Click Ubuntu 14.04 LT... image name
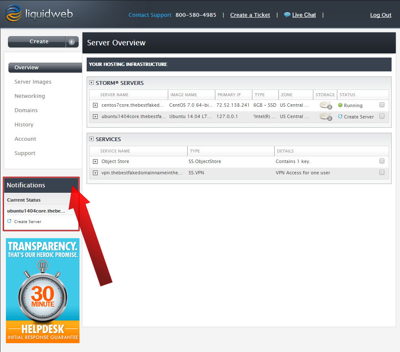 pyautogui.click(x=190, y=116)
